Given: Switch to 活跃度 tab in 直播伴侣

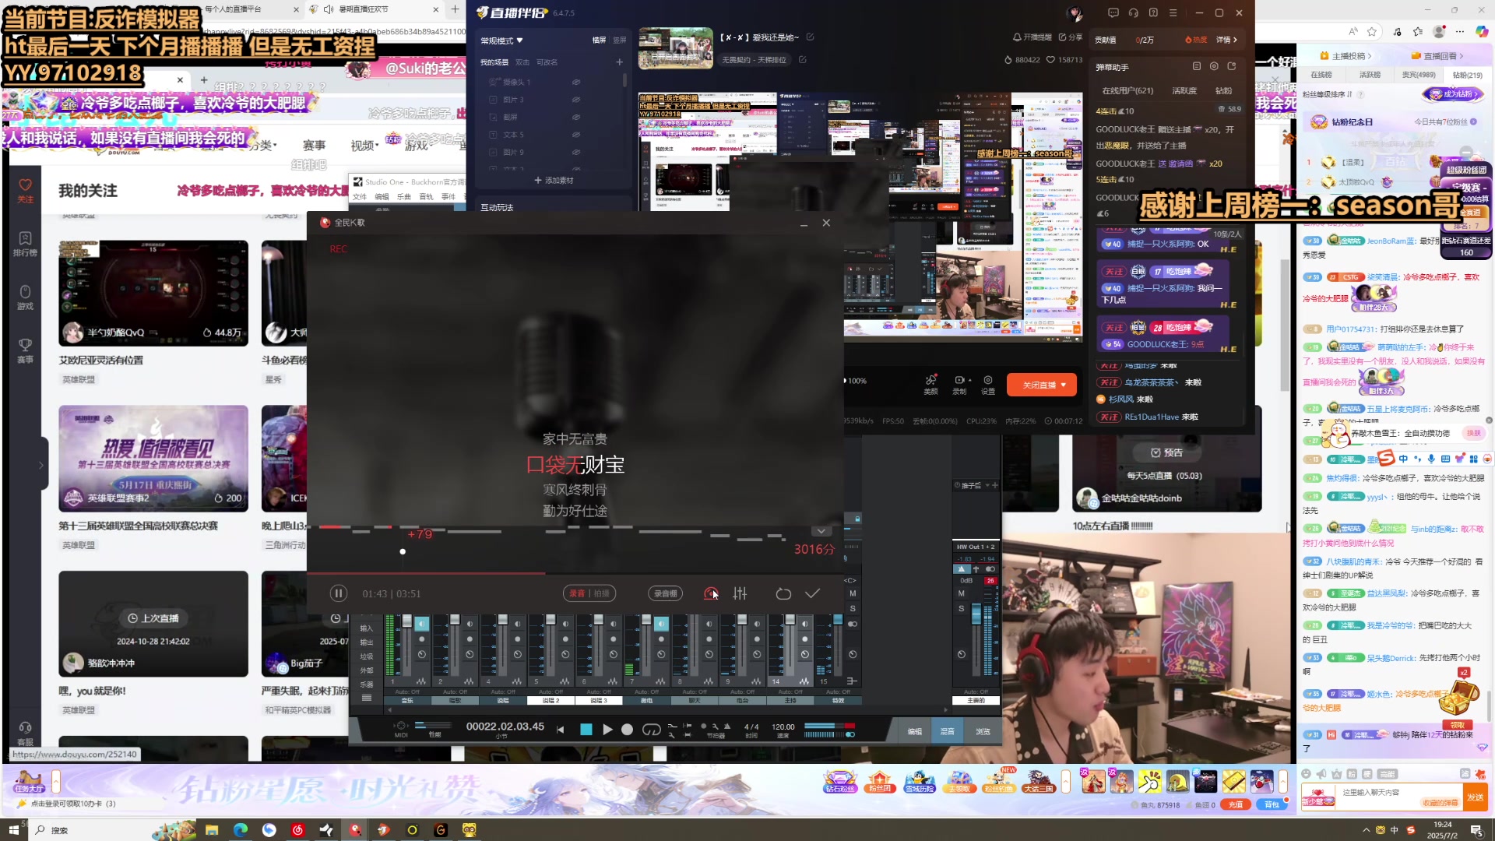Looking at the screenshot, I should point(1184,91).
